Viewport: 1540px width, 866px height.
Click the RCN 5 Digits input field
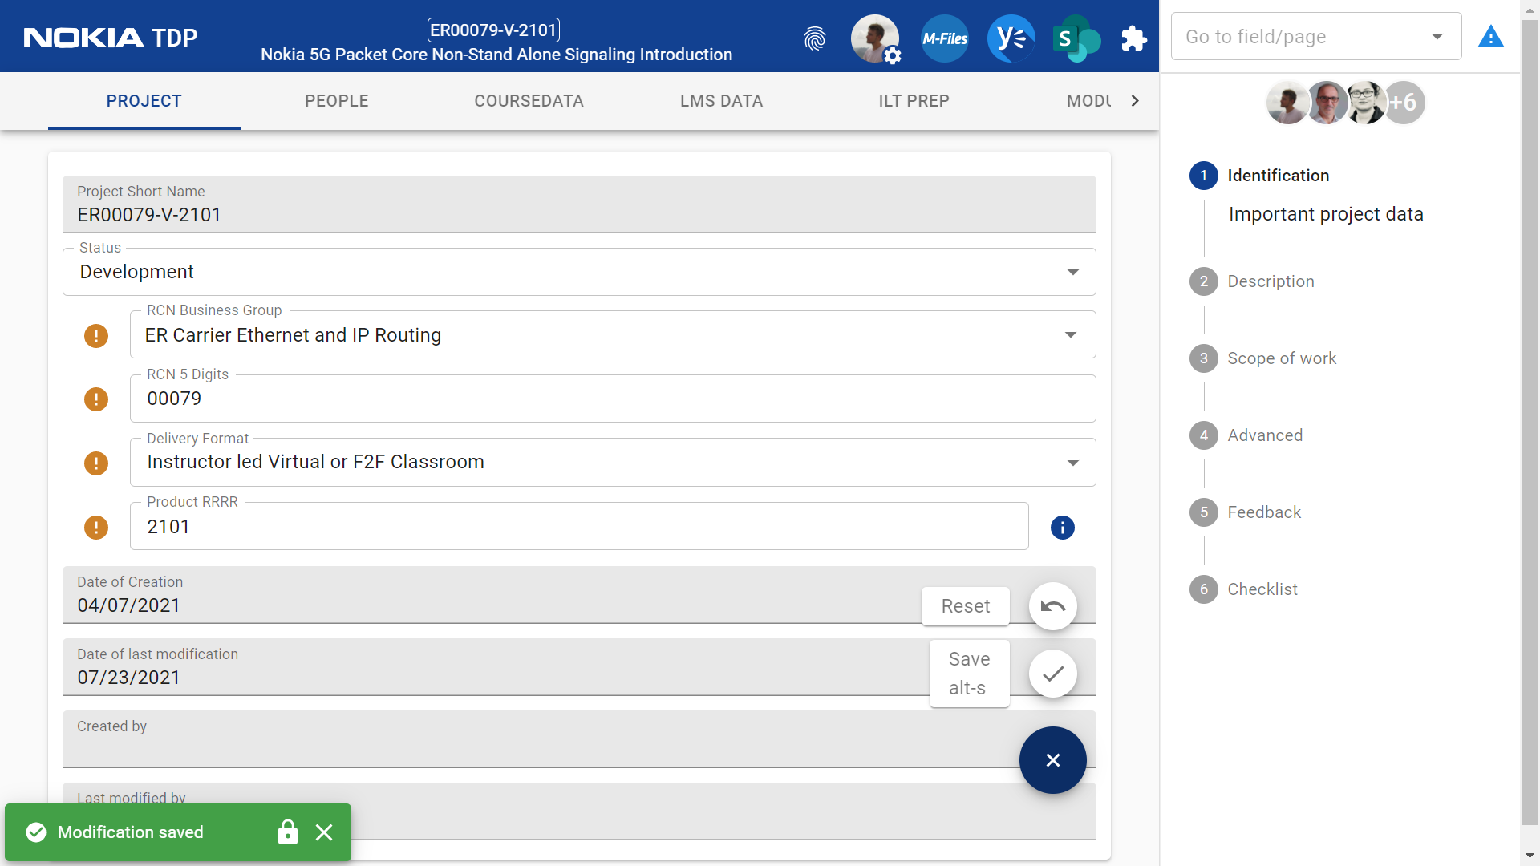(x=613, y=399)
